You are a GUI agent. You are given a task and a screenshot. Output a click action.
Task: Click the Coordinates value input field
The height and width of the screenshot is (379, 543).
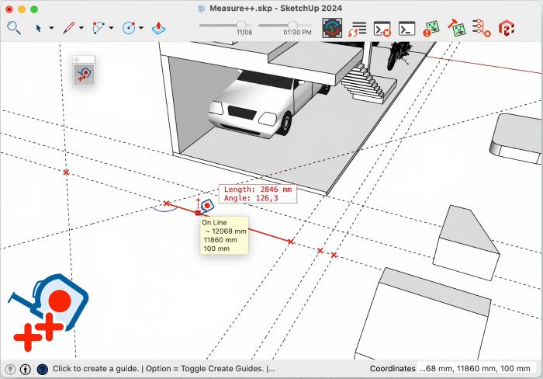pos(476,369)
